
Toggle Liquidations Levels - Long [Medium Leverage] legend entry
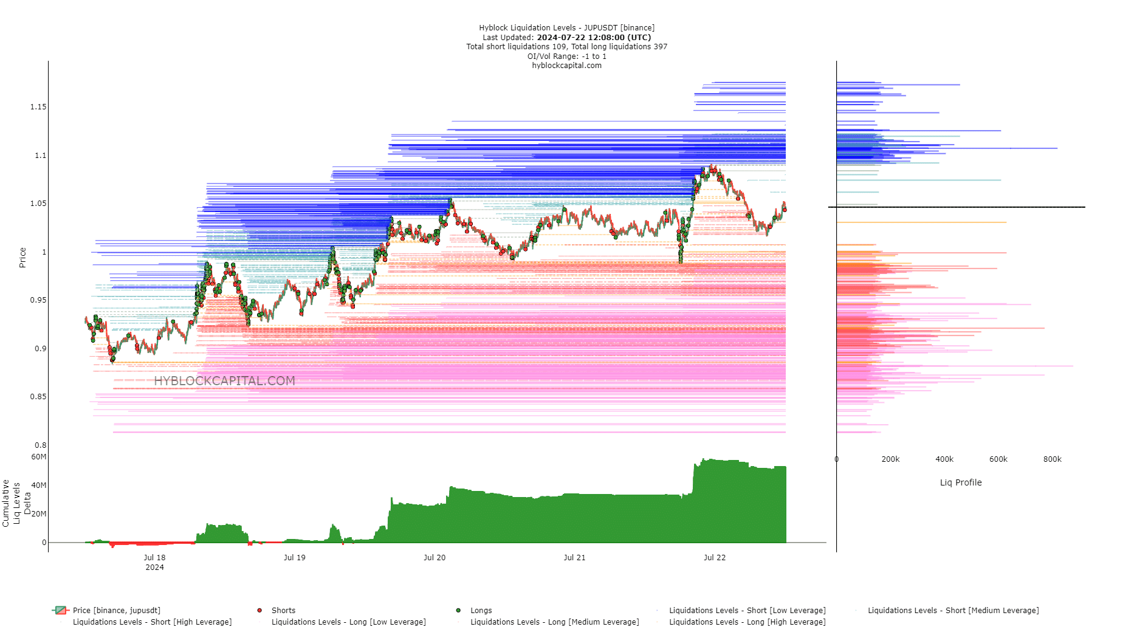(554, 622)
